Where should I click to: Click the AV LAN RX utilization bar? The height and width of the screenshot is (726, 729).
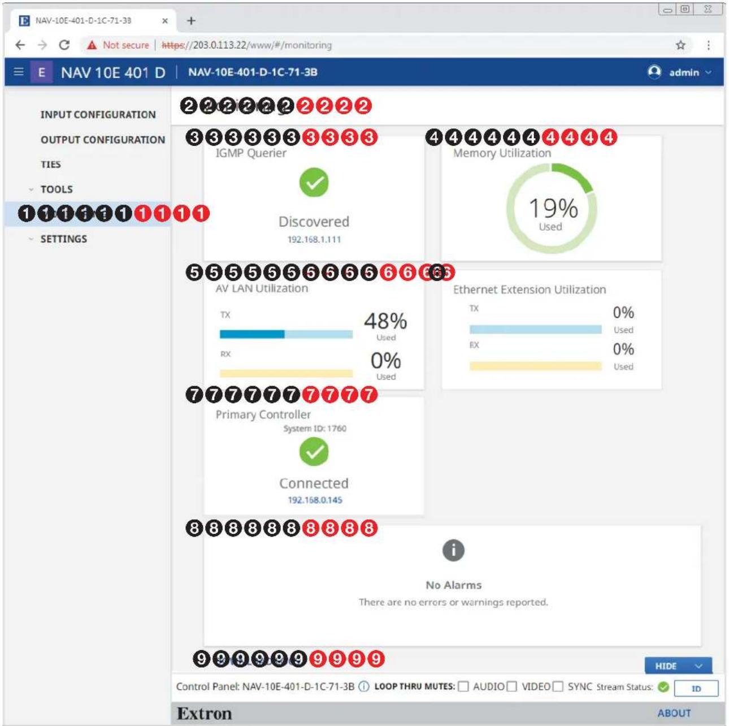click(286, 373)
